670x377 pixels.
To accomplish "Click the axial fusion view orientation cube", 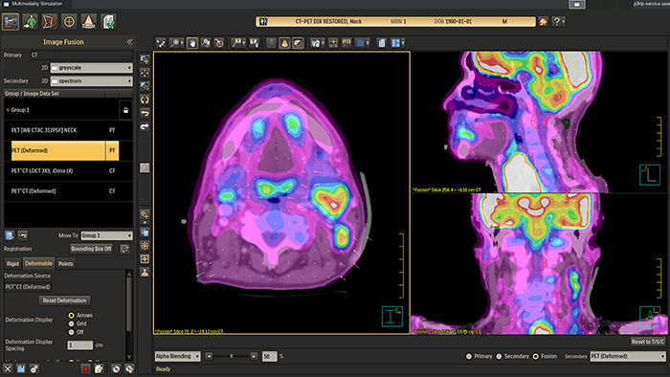I will 391,316.
